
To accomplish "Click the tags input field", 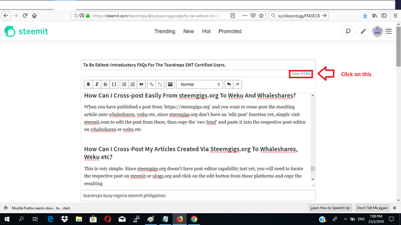I will coord(198,196).
